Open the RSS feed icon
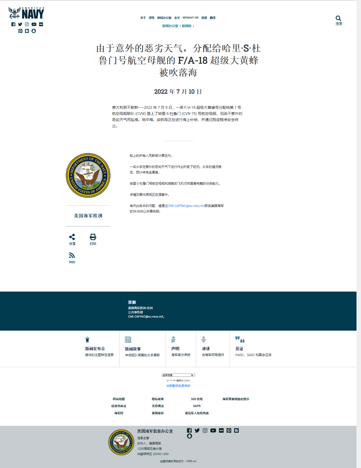Screen dimensions: 361x468 click(72, 255)
